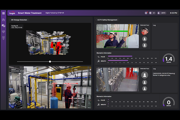Click the 1.4 stress gauge
This screenshot has width=180, height=120.
(x=169, y=59)
